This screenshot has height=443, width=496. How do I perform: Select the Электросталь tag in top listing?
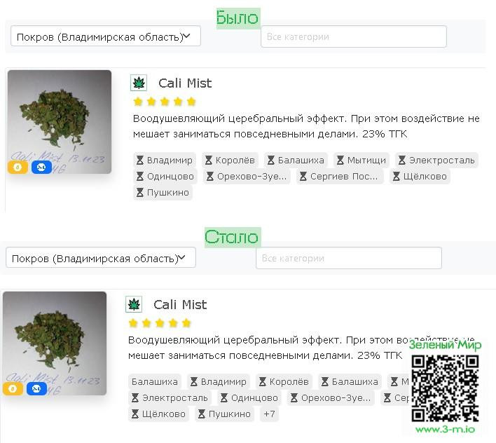(x=436, y=160)
